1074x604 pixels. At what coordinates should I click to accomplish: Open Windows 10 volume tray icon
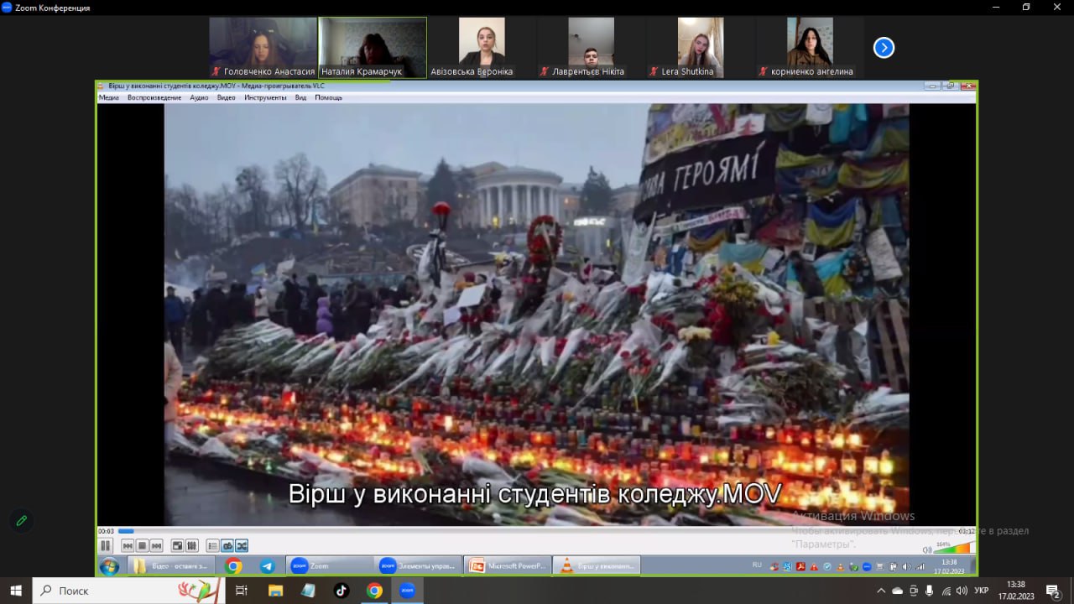click(x=962, y=591)
